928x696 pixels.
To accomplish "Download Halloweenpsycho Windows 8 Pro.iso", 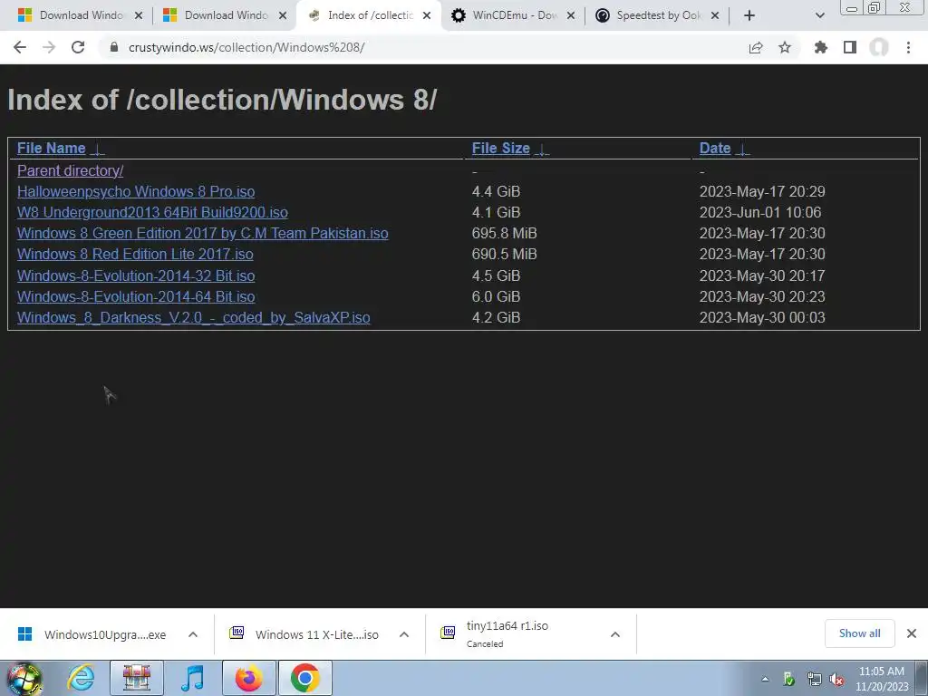I will pyautogui.click(x=136, y=192).
